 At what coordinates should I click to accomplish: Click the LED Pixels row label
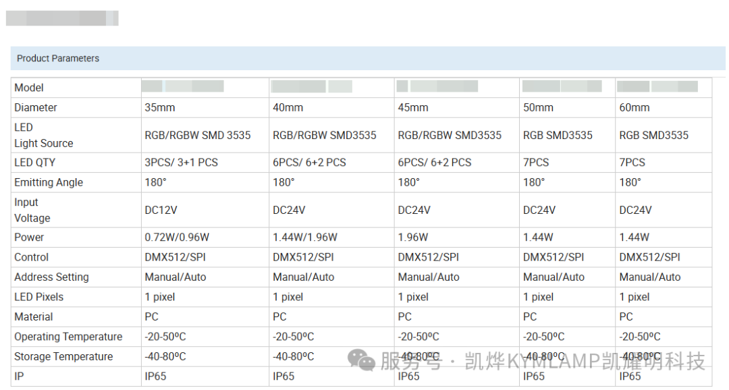[38, 297]
